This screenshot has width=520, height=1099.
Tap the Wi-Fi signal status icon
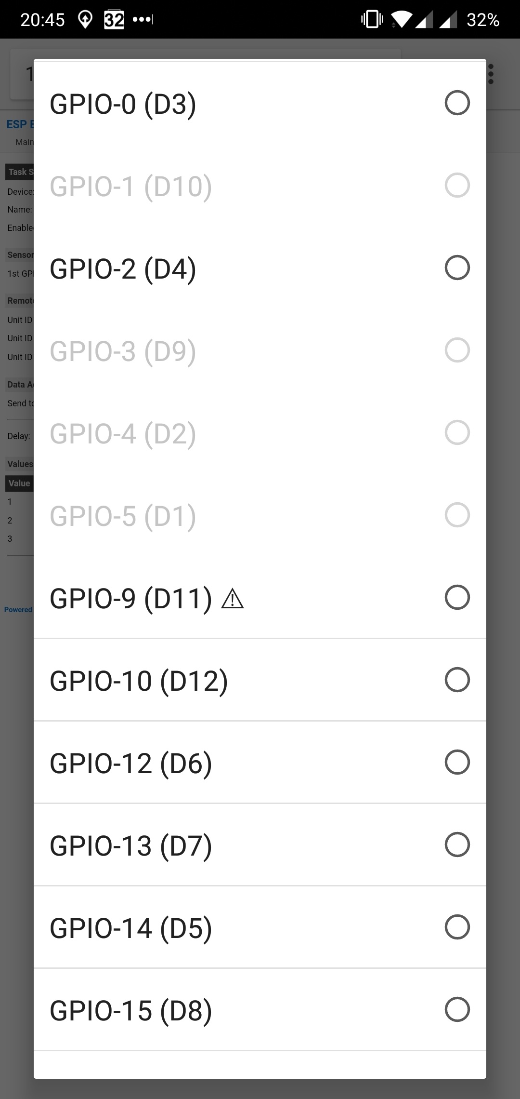(401, 20)
